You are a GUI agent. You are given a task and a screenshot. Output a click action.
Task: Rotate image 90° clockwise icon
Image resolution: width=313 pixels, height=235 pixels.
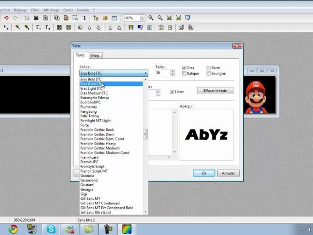191,27
